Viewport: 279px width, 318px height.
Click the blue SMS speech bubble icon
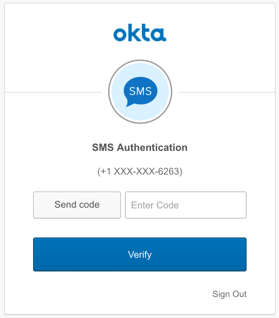coord(140,92)
